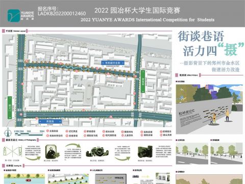
Task: Open the right street-tree rendering below the wall image
Action: click(227, 153)
